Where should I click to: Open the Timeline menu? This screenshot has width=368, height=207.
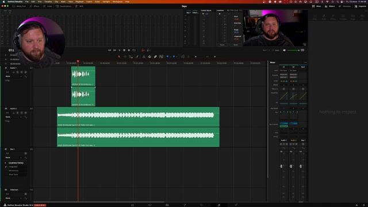(x=48, y=1)
